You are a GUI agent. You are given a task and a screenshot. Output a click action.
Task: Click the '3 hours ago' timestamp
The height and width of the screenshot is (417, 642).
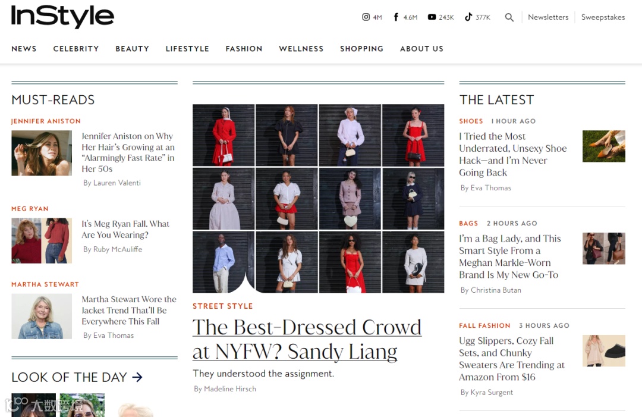544,325
